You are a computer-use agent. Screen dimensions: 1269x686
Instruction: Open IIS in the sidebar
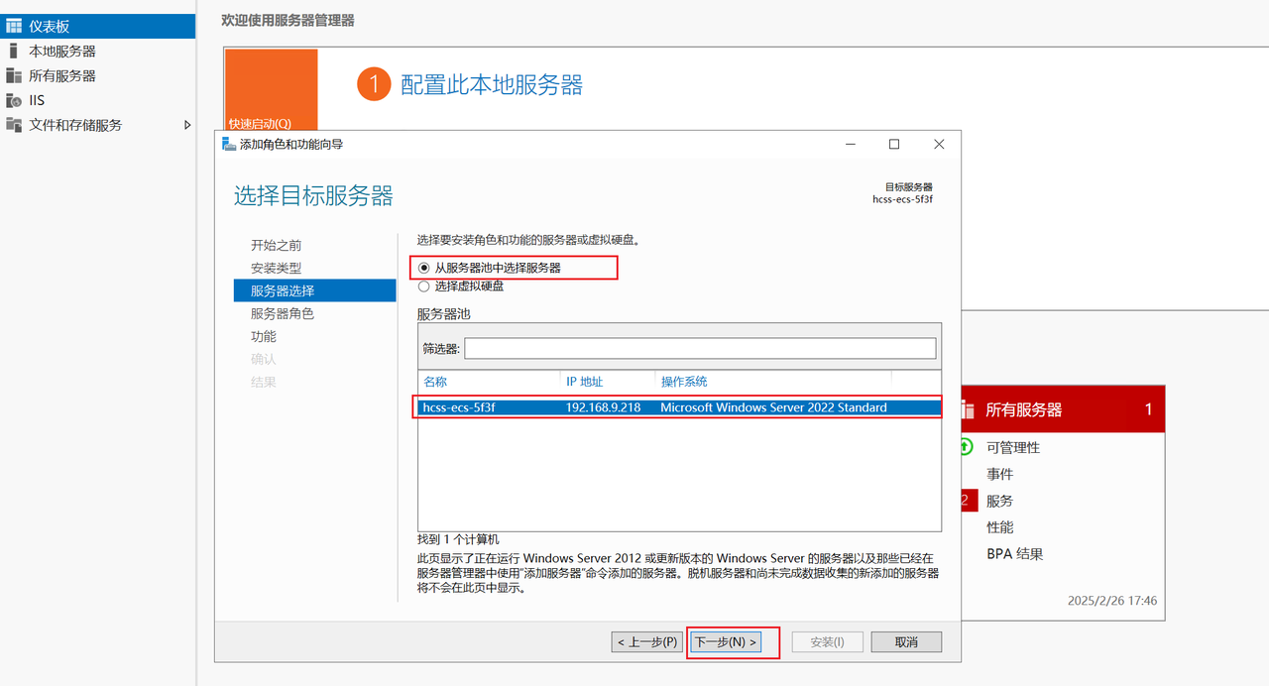click(x=37, y=100)
